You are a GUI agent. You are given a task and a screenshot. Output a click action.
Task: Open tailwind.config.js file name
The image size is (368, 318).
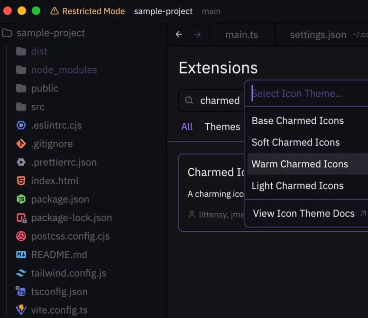pos(69,273)
